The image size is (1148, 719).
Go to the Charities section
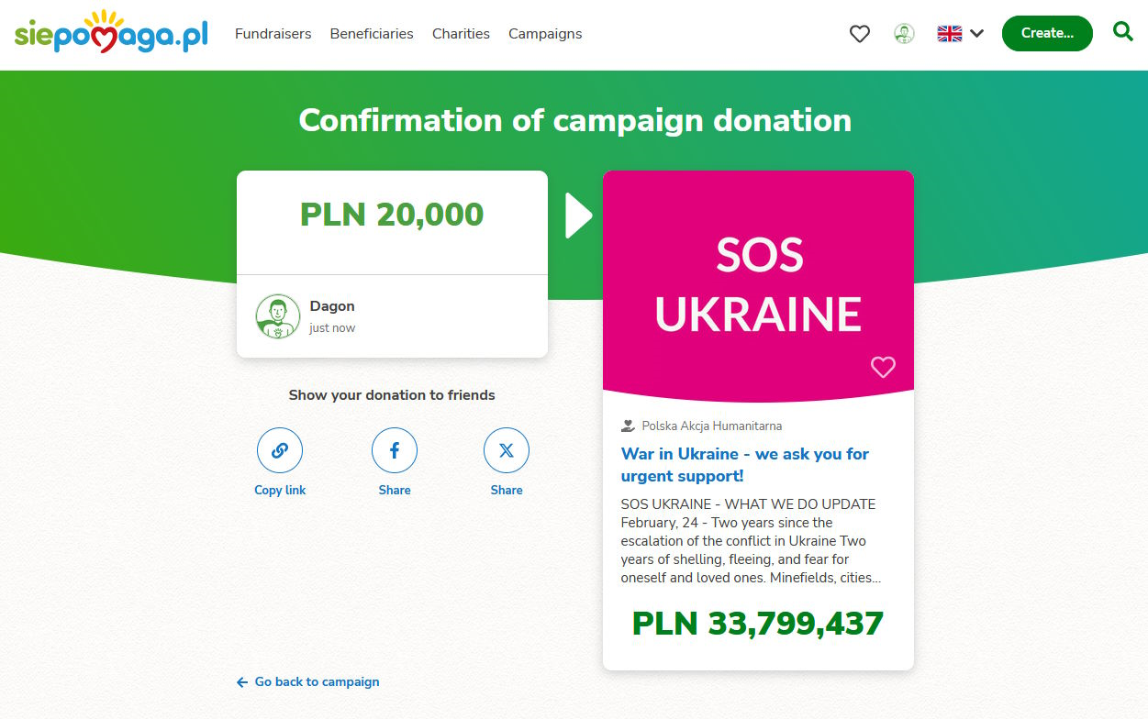click(x=461, y=34)
